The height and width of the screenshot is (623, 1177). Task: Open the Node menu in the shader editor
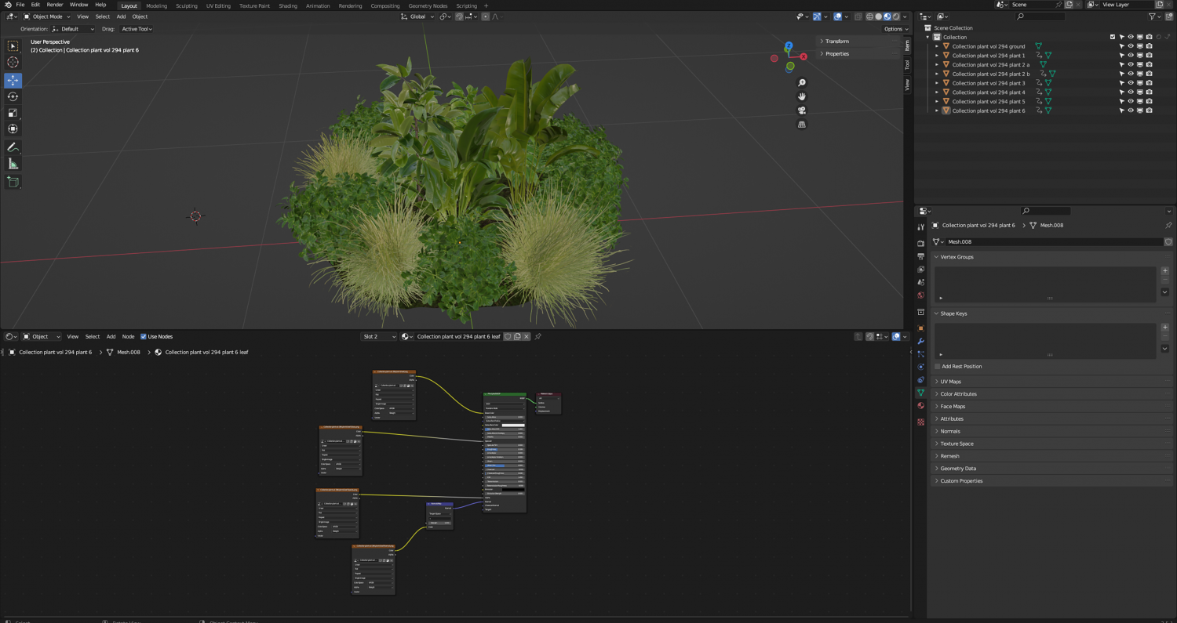click(128, 337)
